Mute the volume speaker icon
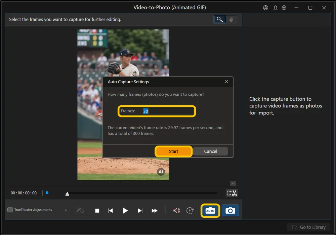336x235 pixels. coord(177,211)
